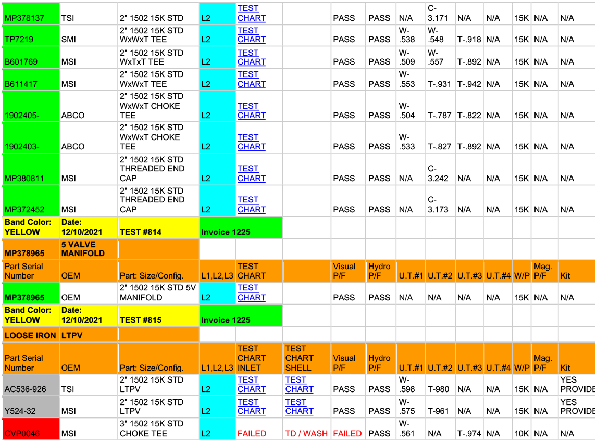Open TEST CHART link for TP7219
597x443 pixels.
251,35
